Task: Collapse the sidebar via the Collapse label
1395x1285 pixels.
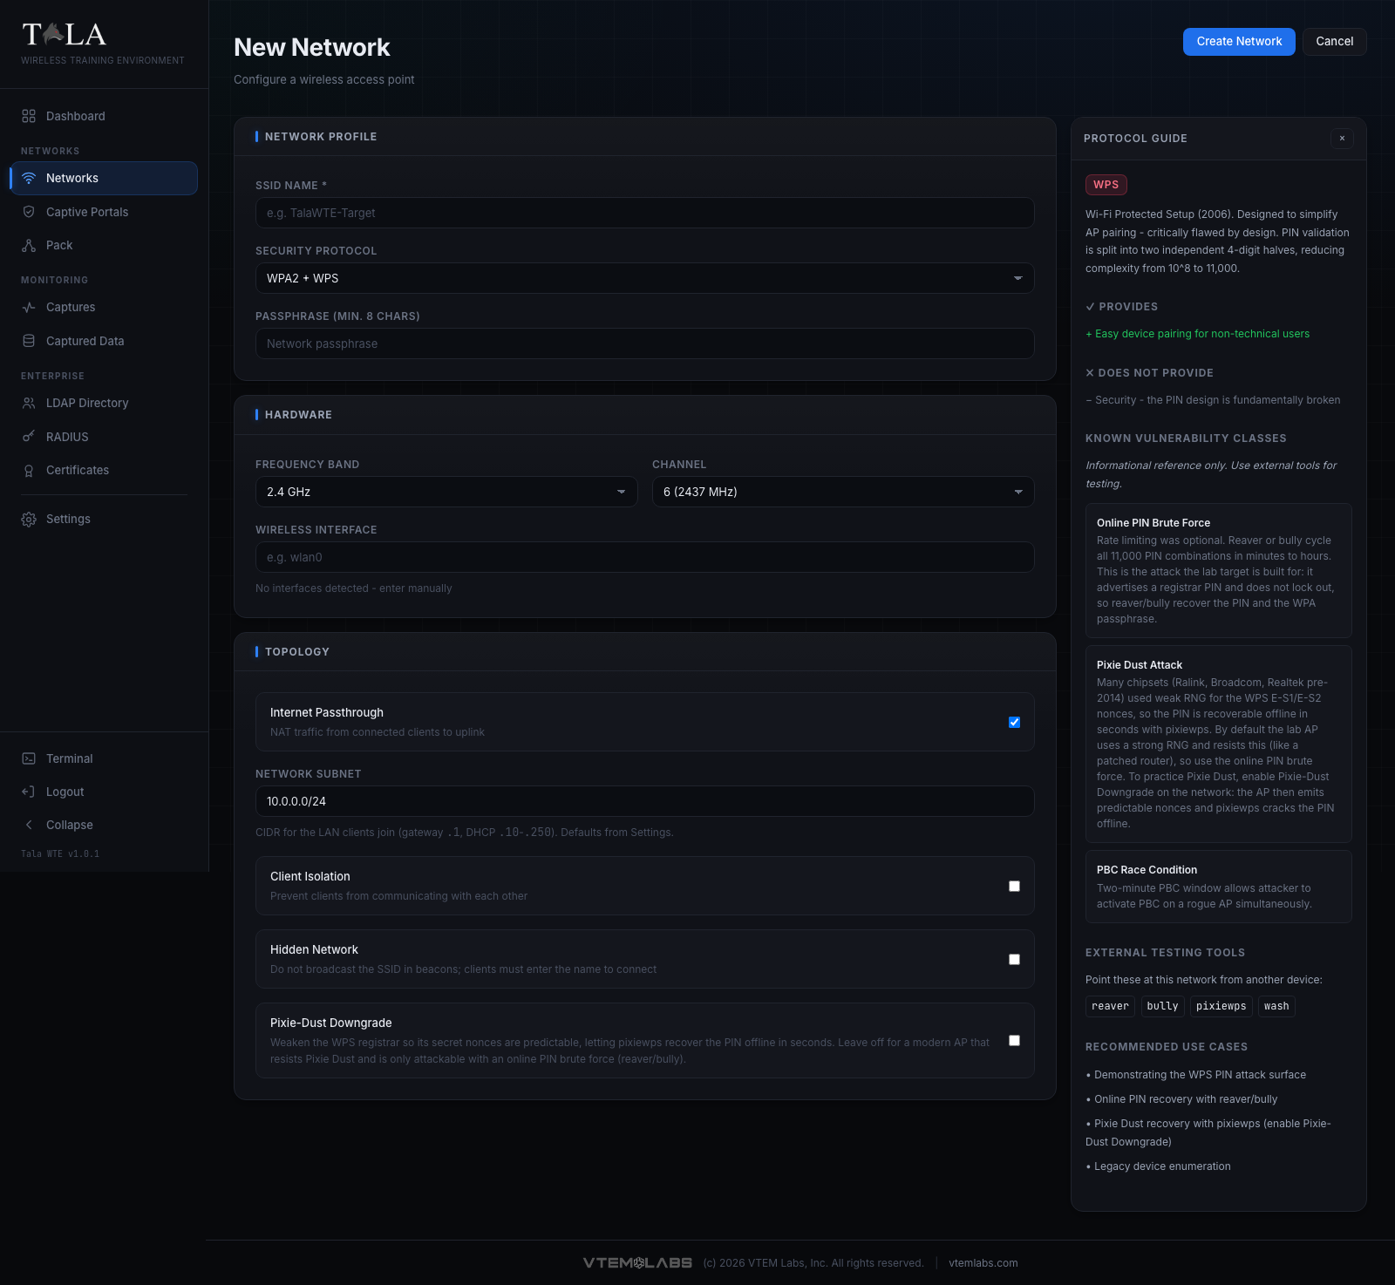Action: click(70, 825)
